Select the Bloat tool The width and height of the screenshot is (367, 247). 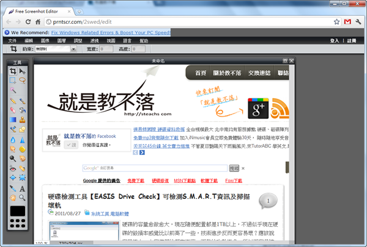(x=13, y=177)
